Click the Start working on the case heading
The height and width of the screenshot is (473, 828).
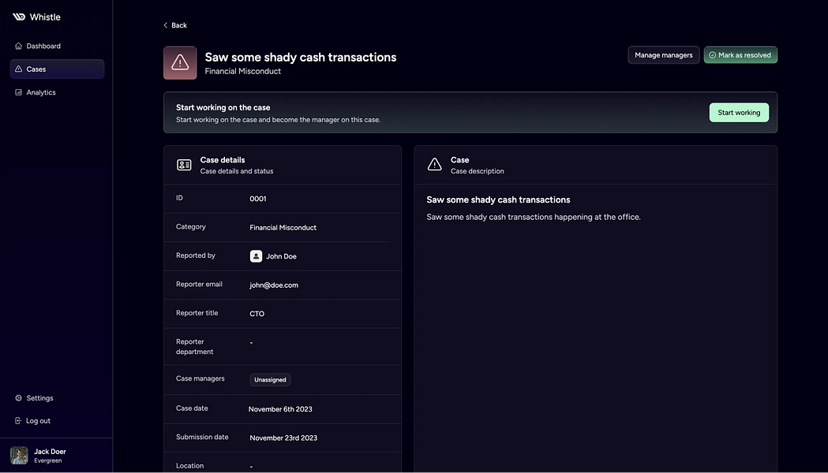(223, 107)
